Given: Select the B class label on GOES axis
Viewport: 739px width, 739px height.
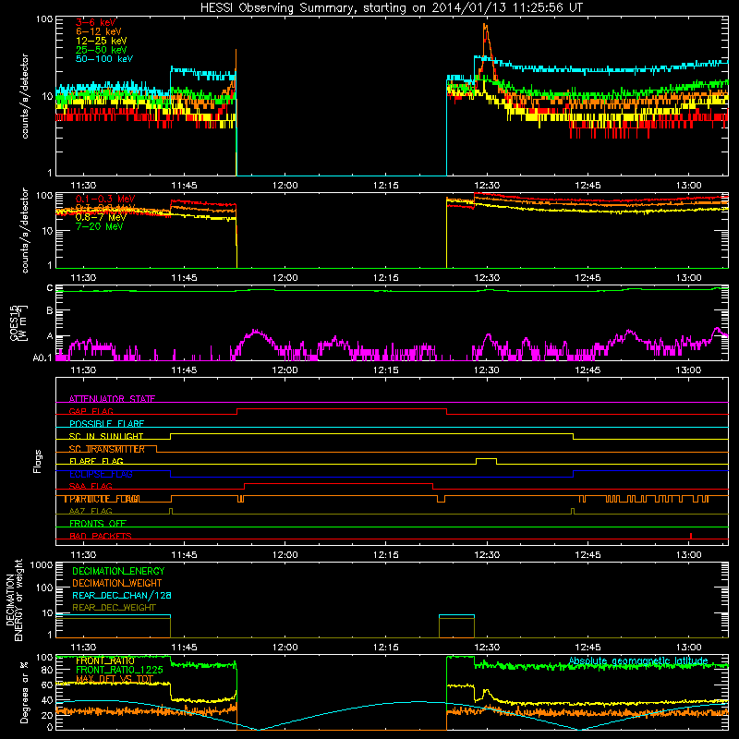Looking at the screenshot, I should 50,310.
